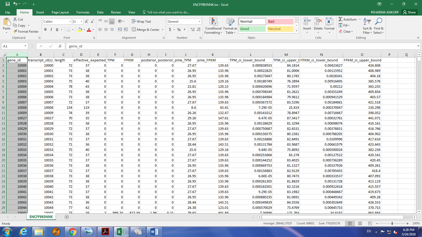Expand the cell Styles gallery

coord(296,31)
